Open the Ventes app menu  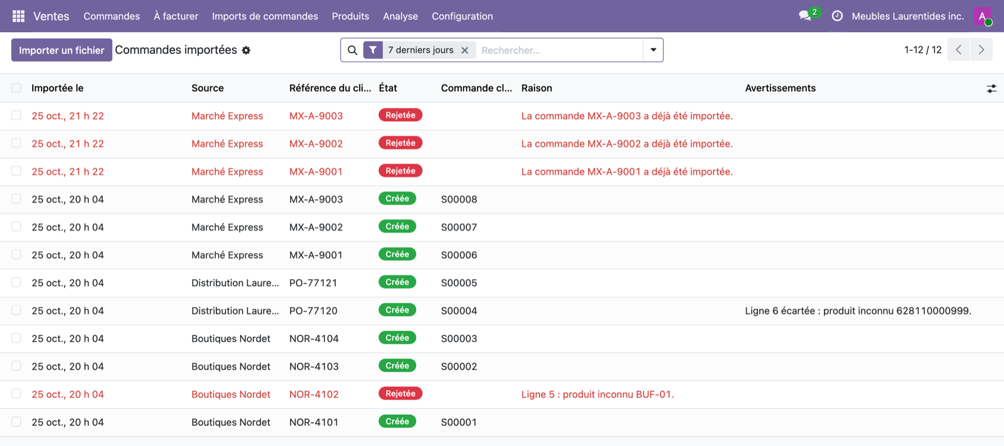[51, 16]
